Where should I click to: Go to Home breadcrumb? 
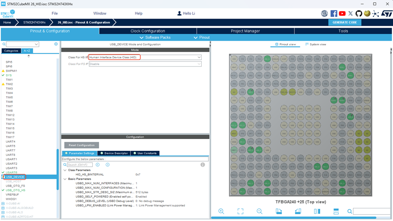(x=7, y=23)
